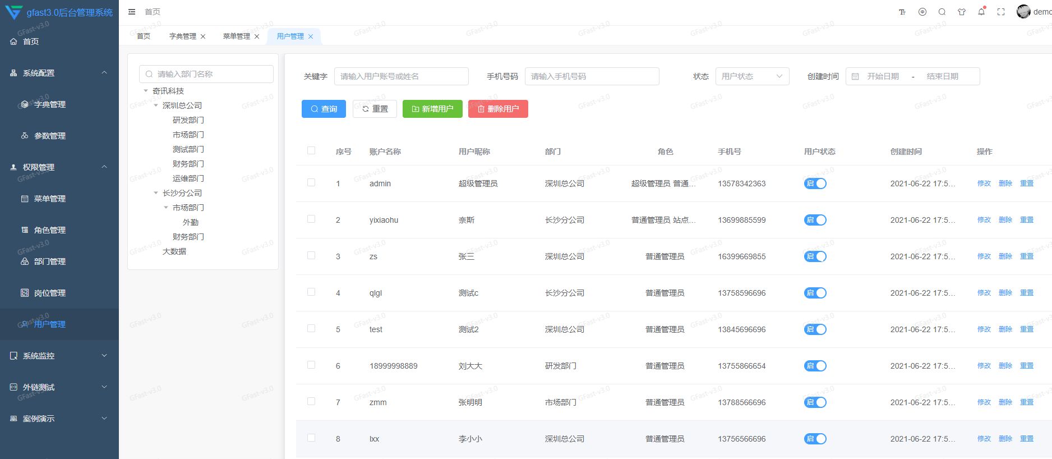
Task: Expand the 案例演示 sidebar group
Action: tap(59, 419)
